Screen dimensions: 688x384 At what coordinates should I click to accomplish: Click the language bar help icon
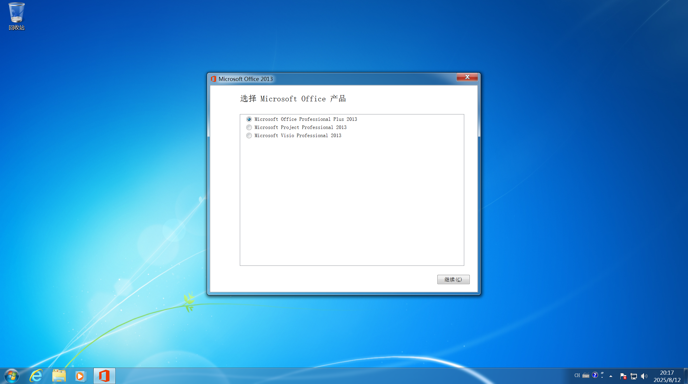(x=595, y=375)
